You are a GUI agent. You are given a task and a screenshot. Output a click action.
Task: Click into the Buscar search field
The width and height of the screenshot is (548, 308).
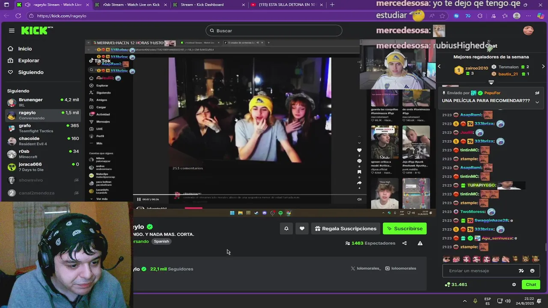(x=274, y=31)
